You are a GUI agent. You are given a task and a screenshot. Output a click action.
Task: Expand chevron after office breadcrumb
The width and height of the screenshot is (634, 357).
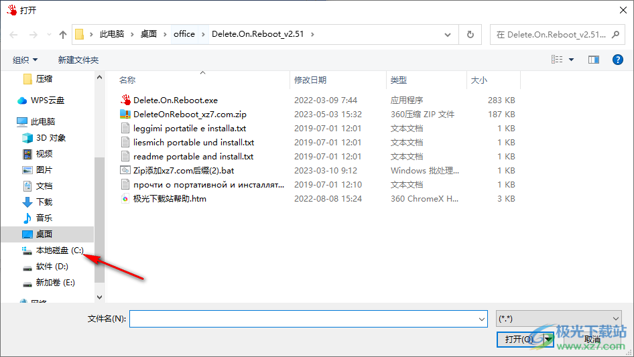(x=203, y=34)
